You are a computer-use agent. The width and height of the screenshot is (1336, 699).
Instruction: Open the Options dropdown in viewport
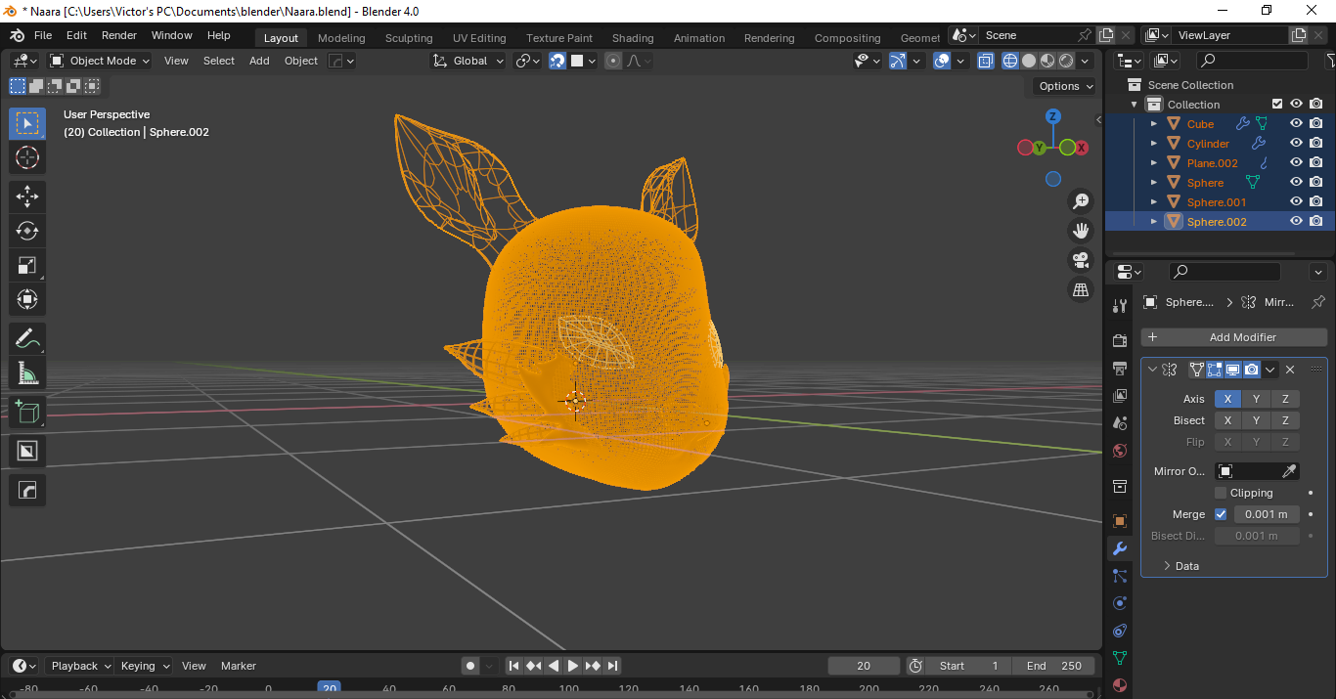[x=1065, y=86]
